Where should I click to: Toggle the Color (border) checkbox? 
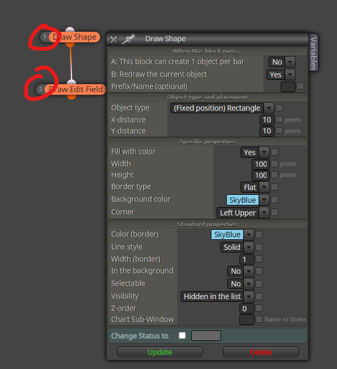tap(259, 235)
